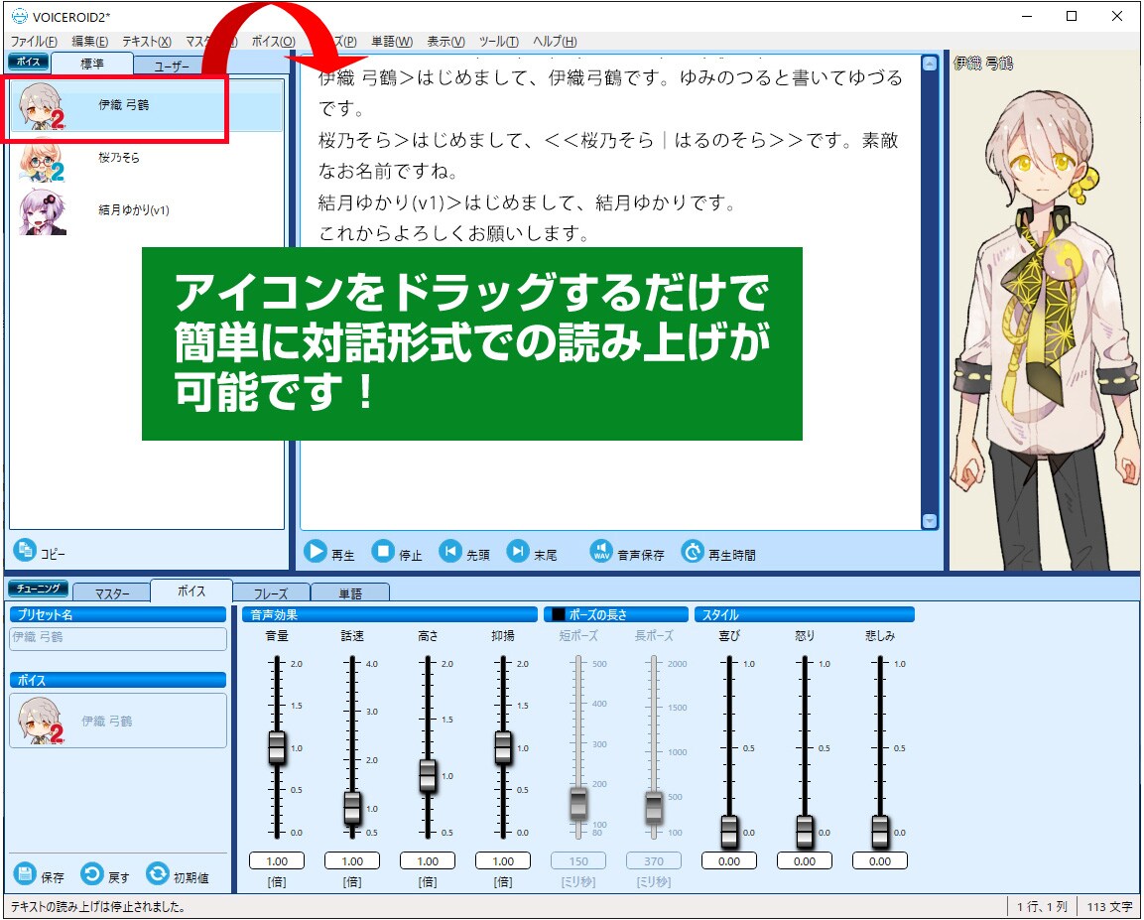The image size is (1144, 920).
Task: Click the 抑揚 value field
Action: click(x=503, y=860)
